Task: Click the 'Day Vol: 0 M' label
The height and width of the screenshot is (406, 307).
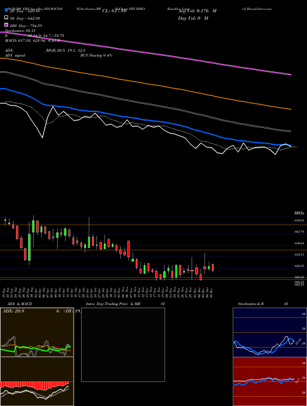Action: coord(193,18)
